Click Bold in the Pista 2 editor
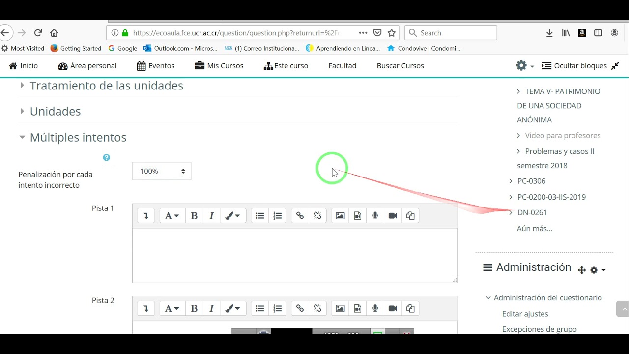Image resolution: width=629 pixels, height=354 pixels. (194, 309)
